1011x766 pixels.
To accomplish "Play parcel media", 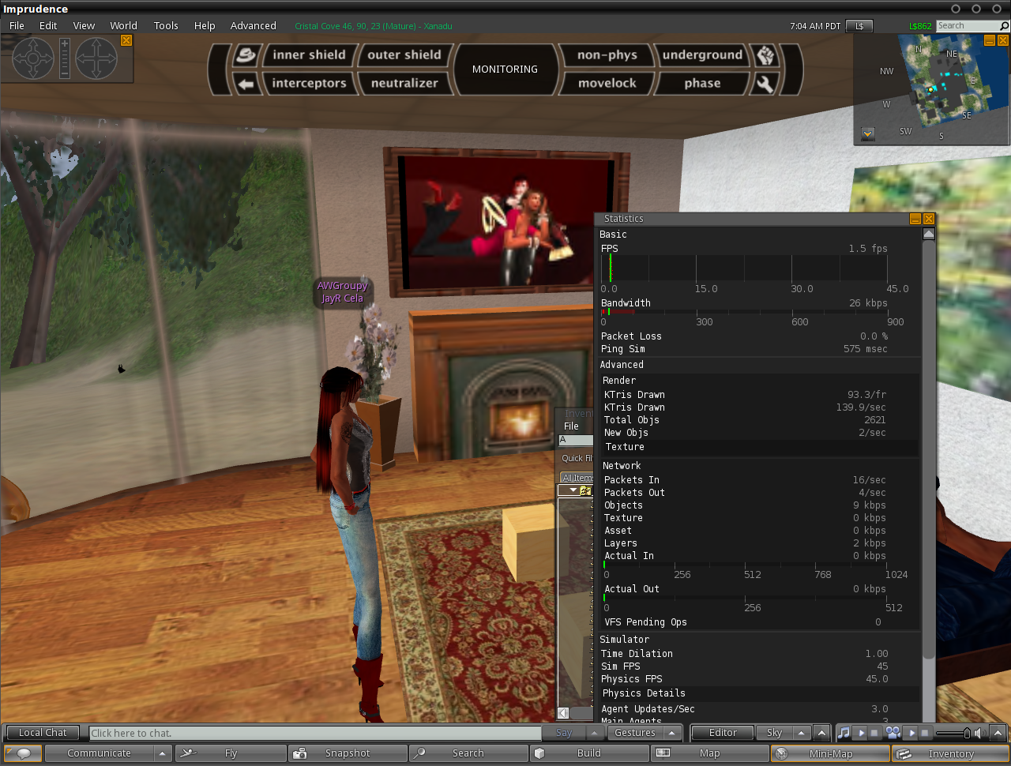I will (x=911, y=733).
